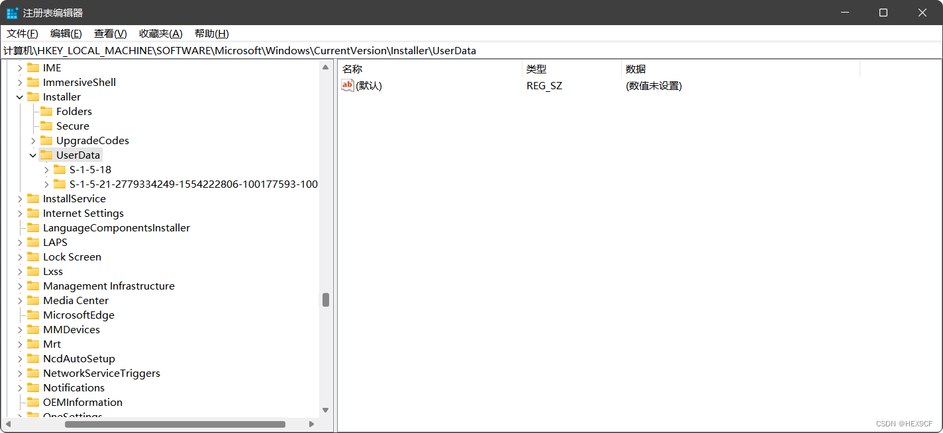Select the Lxss folder icon

33,272
